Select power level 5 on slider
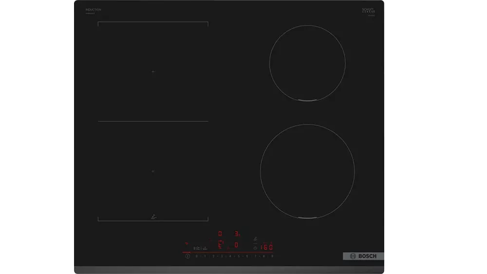 pos(239,256)
